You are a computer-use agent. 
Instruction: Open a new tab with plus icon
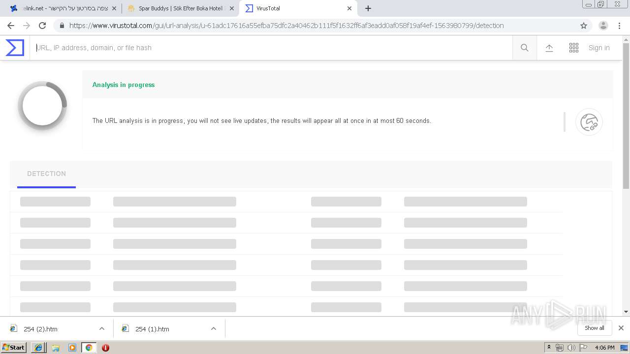tap(368, 8)
